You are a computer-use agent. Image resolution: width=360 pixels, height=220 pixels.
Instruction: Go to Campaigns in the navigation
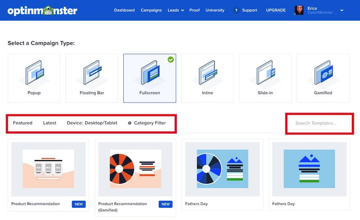pos(151,10)
